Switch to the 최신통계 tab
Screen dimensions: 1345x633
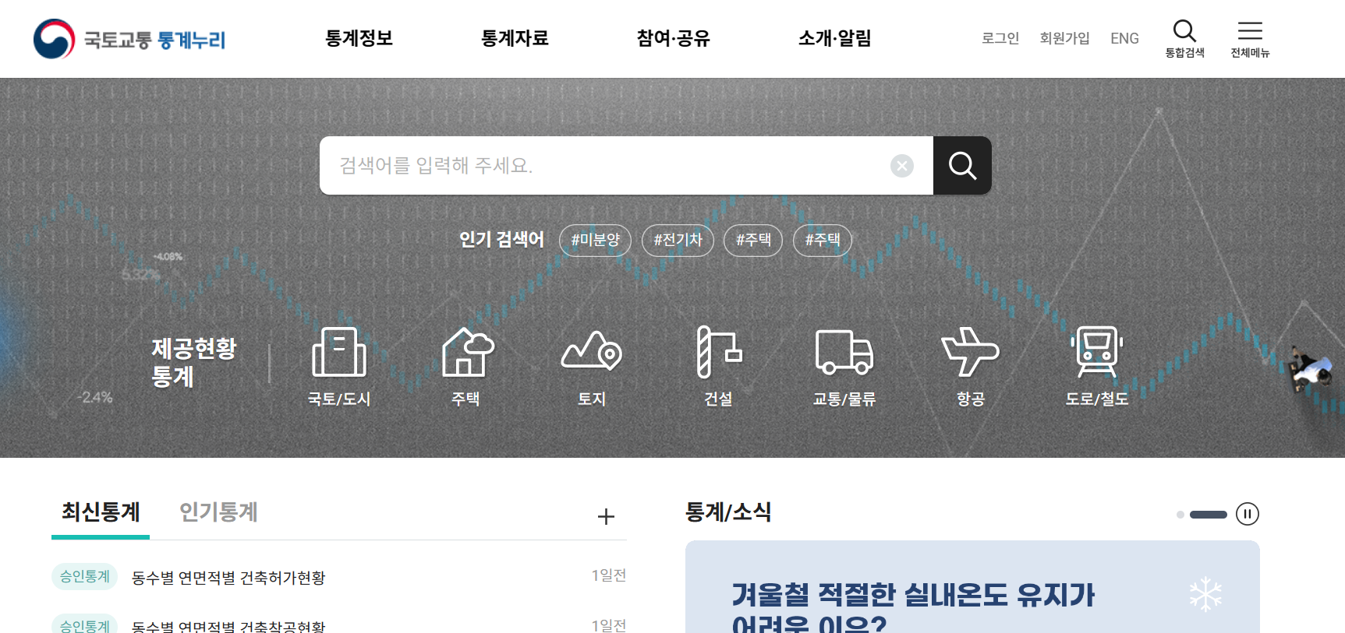click(x=101, y=512)
